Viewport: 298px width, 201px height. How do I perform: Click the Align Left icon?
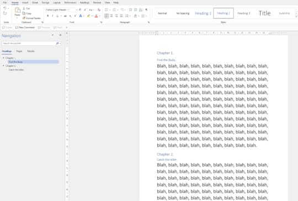[107, 16]
